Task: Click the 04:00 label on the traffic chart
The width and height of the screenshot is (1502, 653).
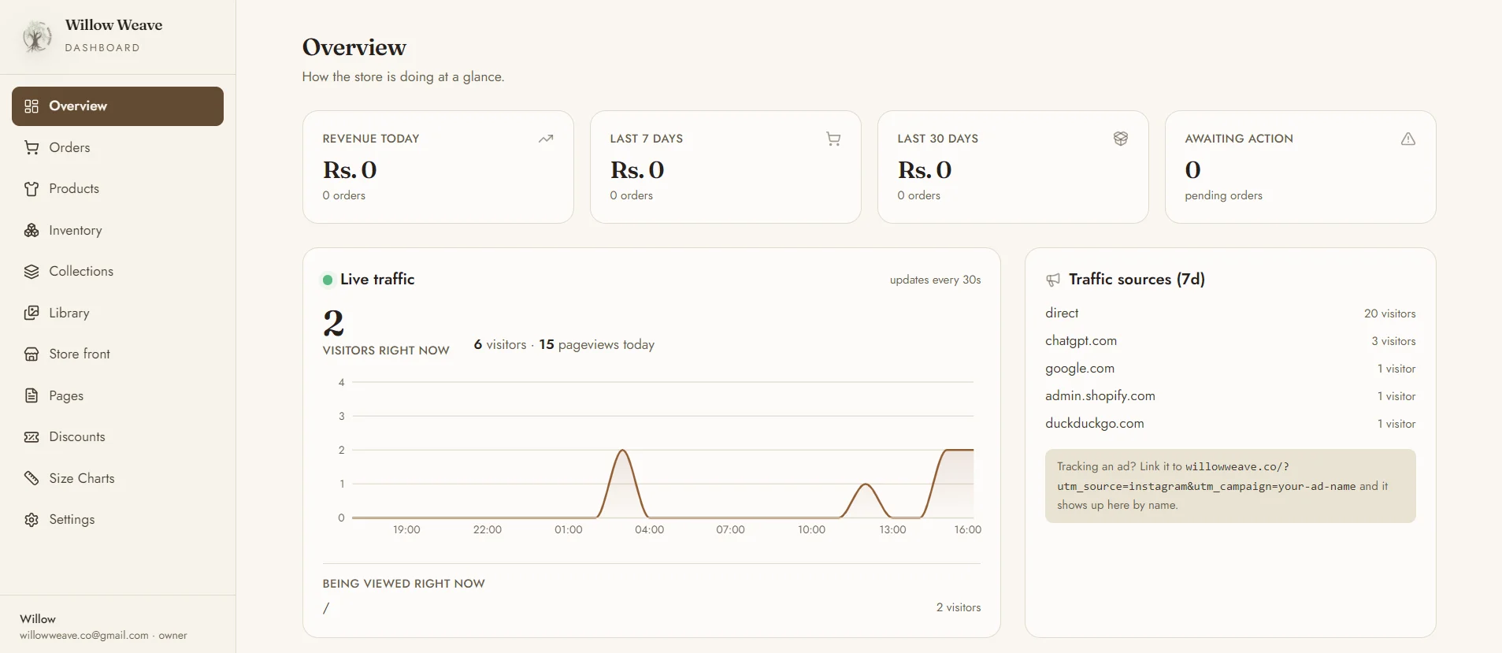Action: [x=649, y=529]
